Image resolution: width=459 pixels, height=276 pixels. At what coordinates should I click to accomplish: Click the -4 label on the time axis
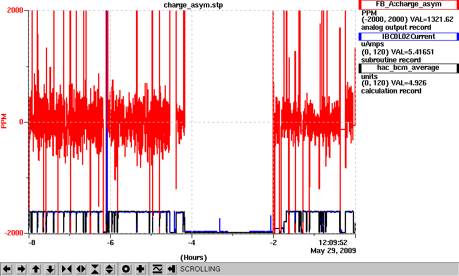pos(192,243)
